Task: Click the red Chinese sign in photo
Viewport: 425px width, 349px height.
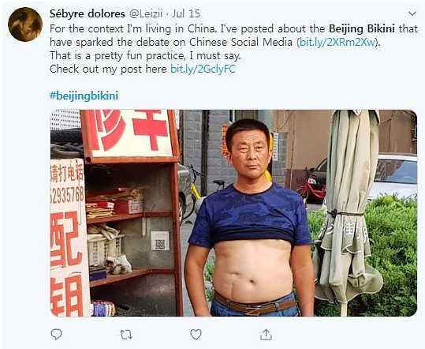Action: click(x=129, y=133)
